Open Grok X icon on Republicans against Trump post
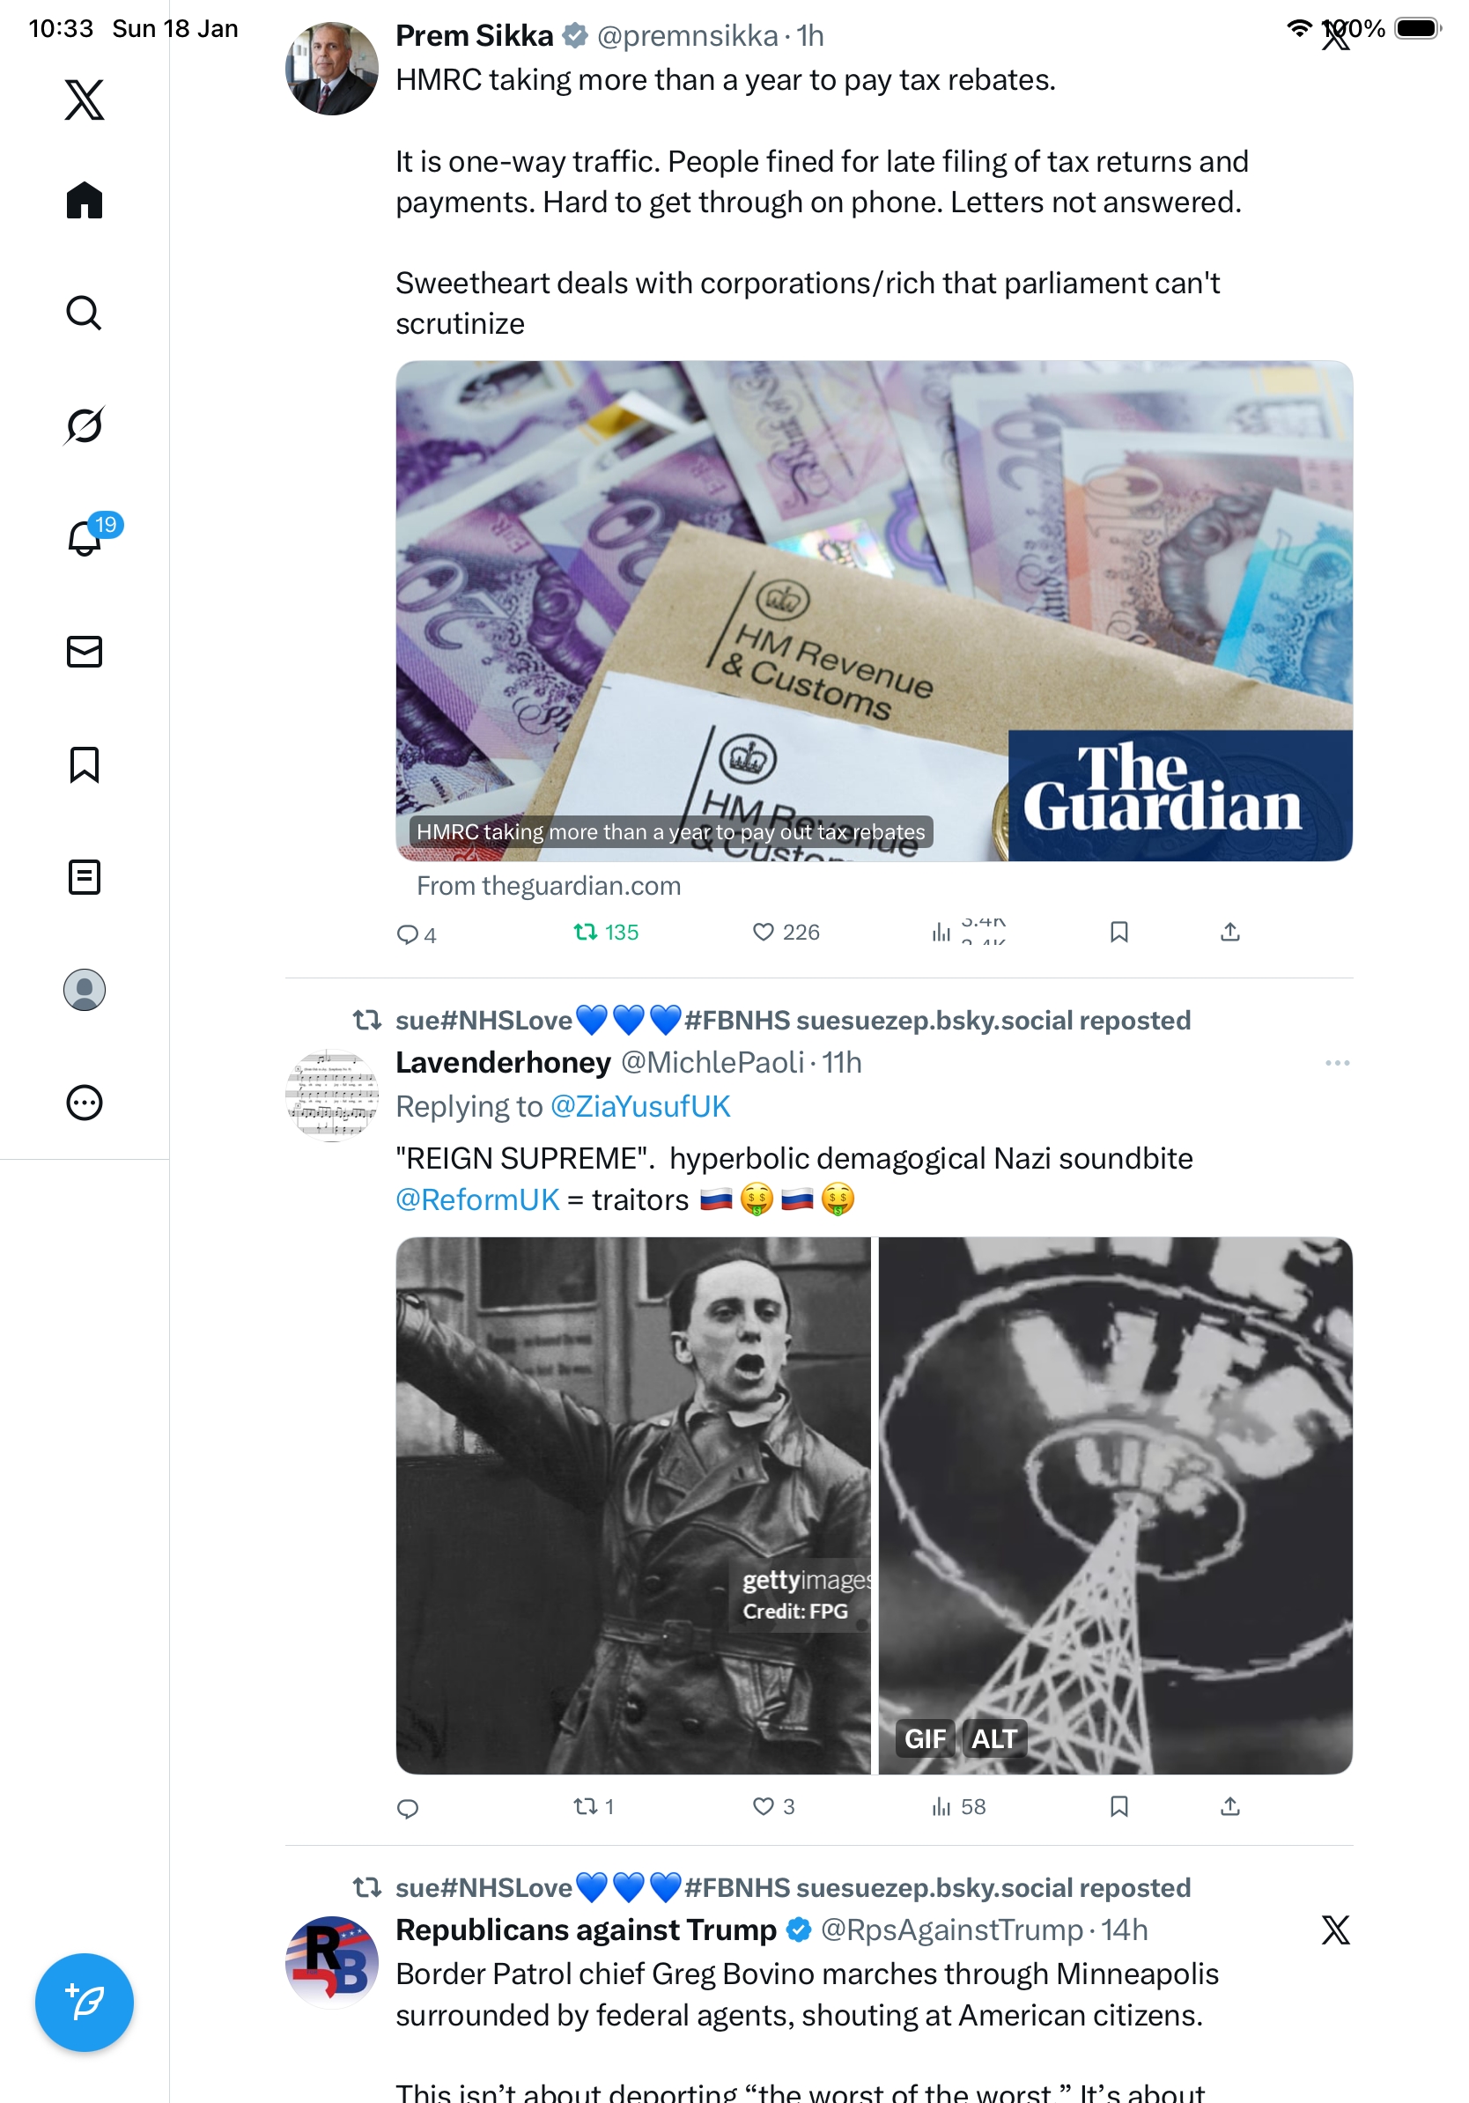Image resolution: width=1469 pixels, height=2103 pixels. [x=1335, y=1929]
